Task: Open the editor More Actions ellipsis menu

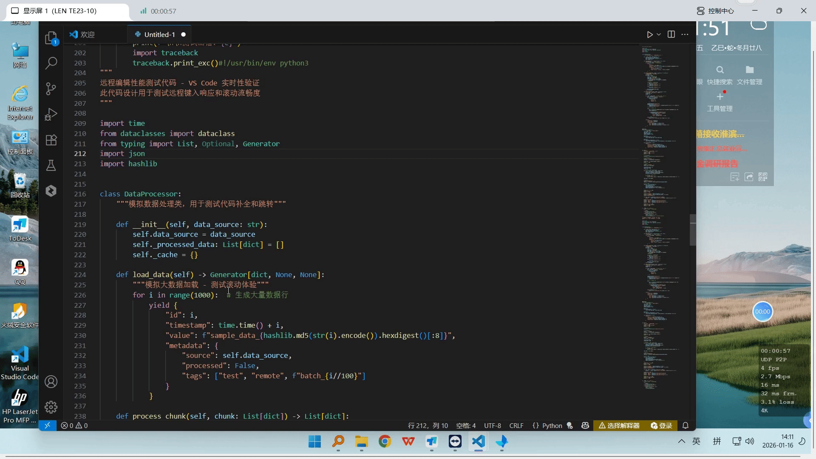Action: click(x=685, y=34)
